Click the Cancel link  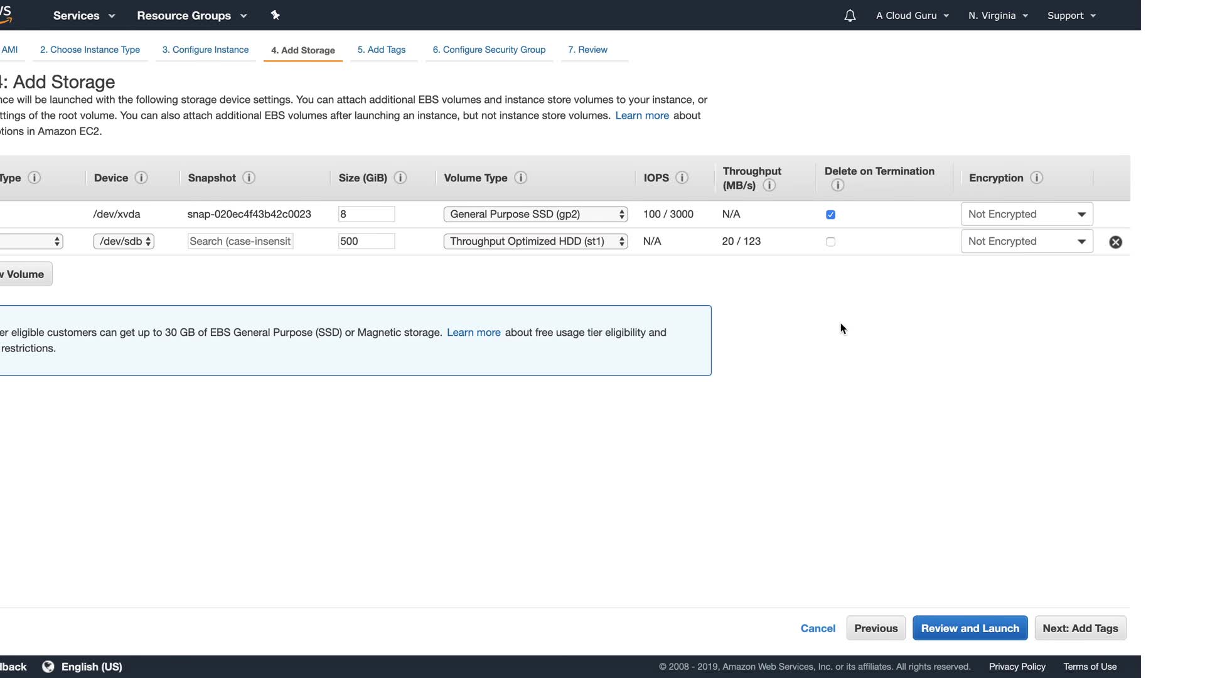pyautogui.click(x=818, y=628)
